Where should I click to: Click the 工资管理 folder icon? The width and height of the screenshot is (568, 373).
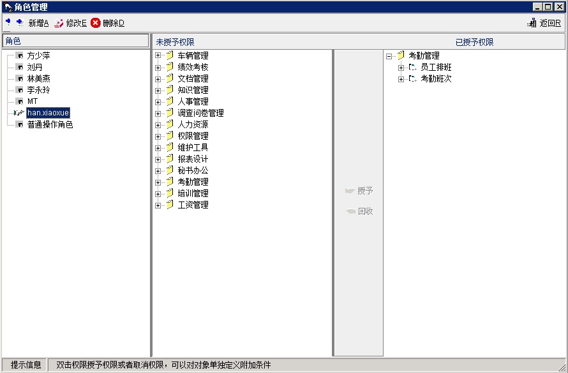pyautogui.click(x=169, y=205)
